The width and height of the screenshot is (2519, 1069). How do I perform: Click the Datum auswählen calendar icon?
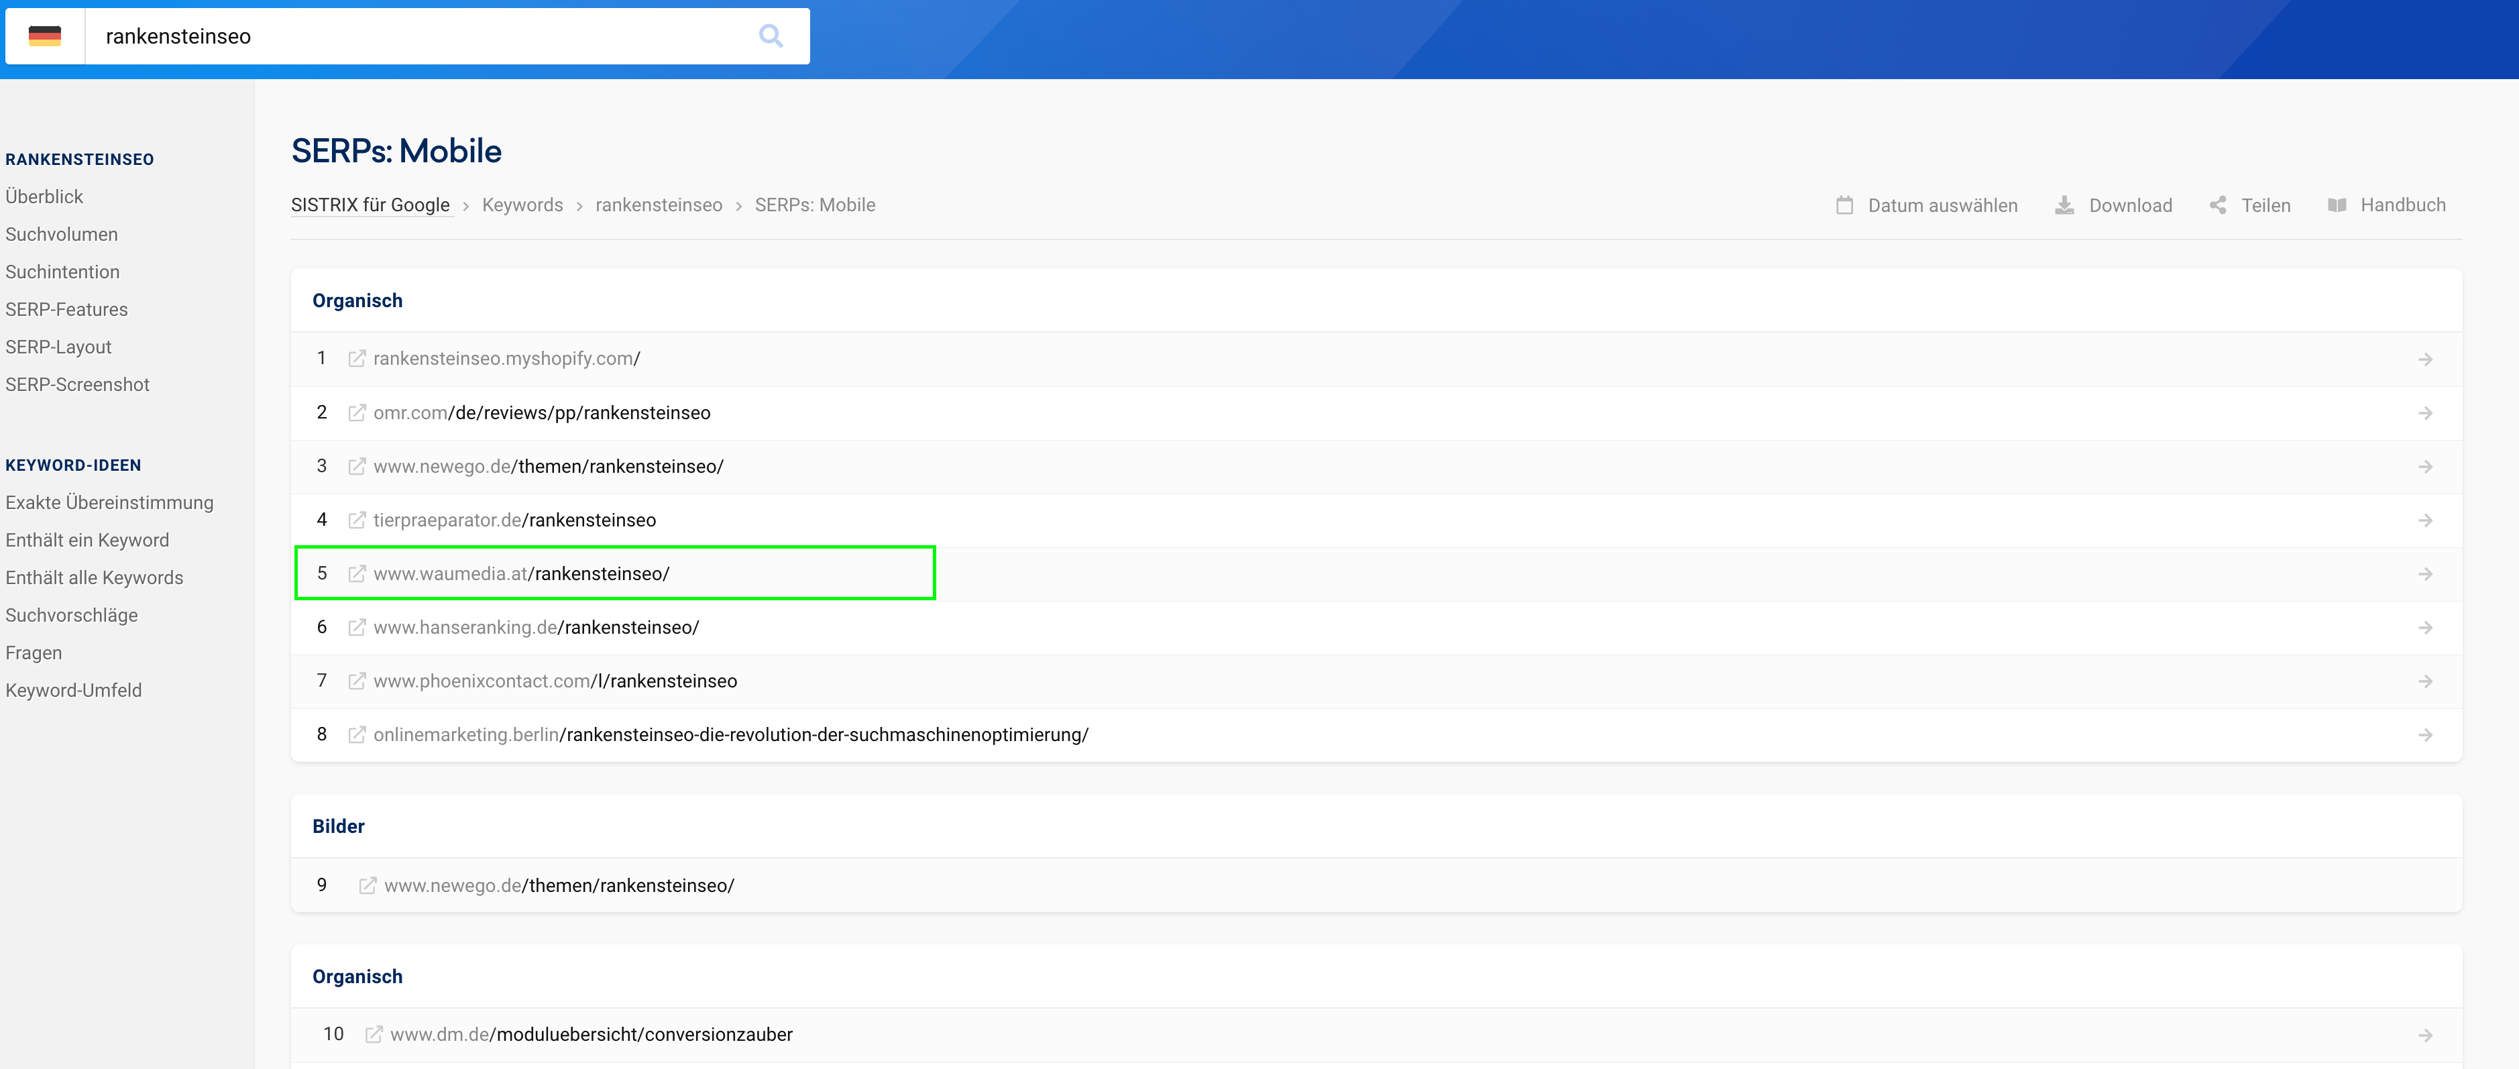point(1846,206)
